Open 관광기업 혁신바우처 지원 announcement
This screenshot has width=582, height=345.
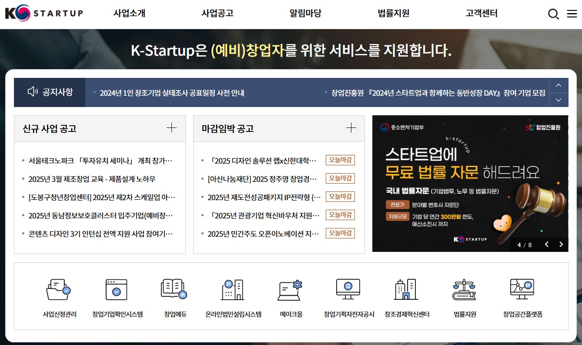pyautogui.click(x=264, y=215)
